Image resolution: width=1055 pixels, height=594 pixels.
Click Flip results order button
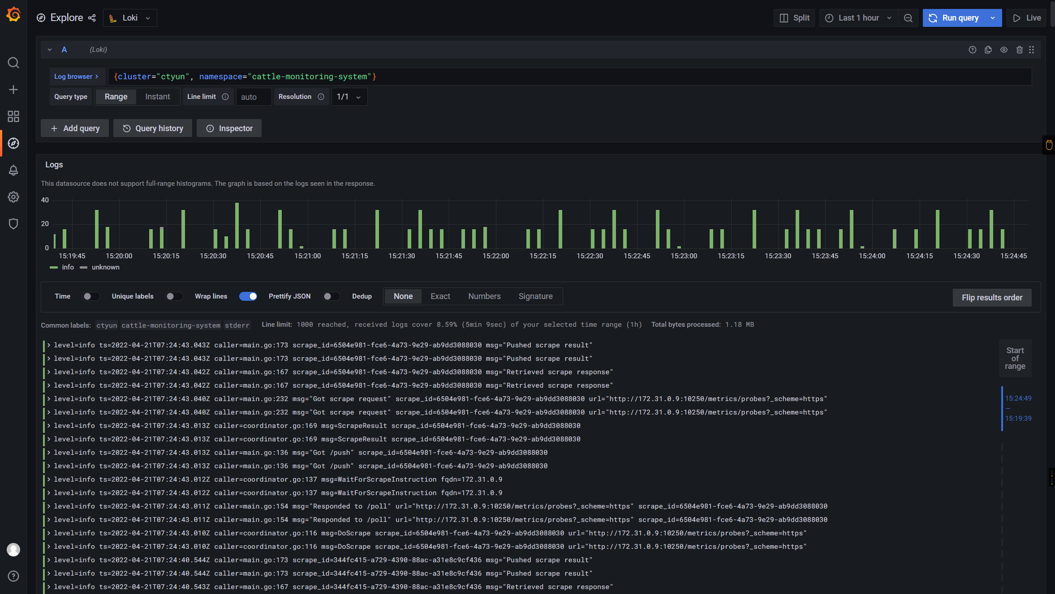[x=991, y=297]
